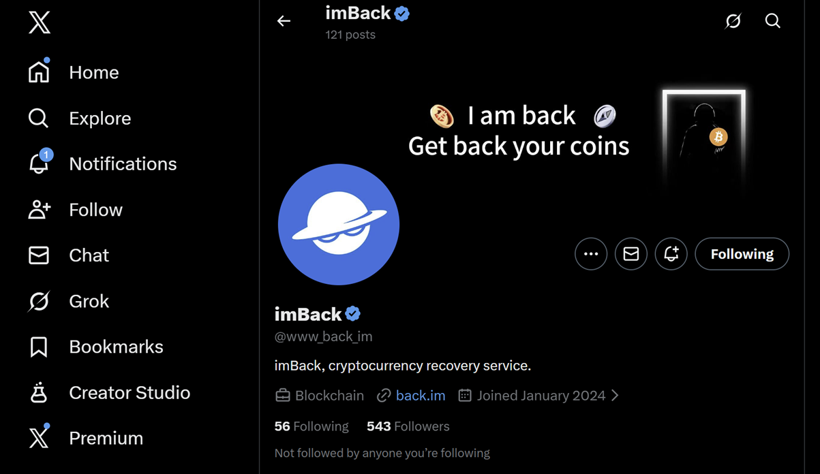The height and width of the screenshot is (474, 820).
Task: Click the back.im website link
Action: click(420, 395)
